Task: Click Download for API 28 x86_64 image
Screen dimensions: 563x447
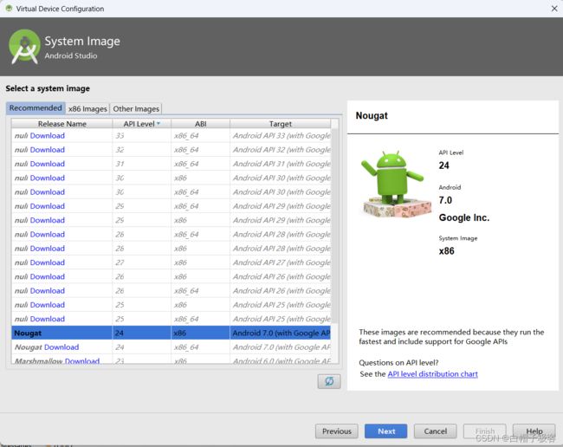Action: pos(48,235)
